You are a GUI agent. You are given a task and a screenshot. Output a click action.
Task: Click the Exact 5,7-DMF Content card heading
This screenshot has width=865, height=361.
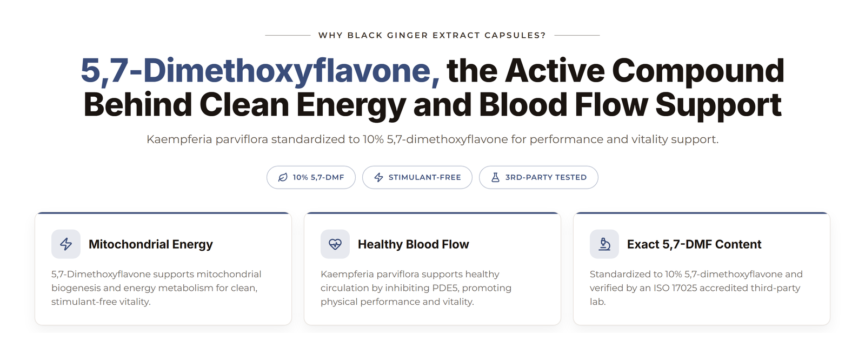(694, 244)
